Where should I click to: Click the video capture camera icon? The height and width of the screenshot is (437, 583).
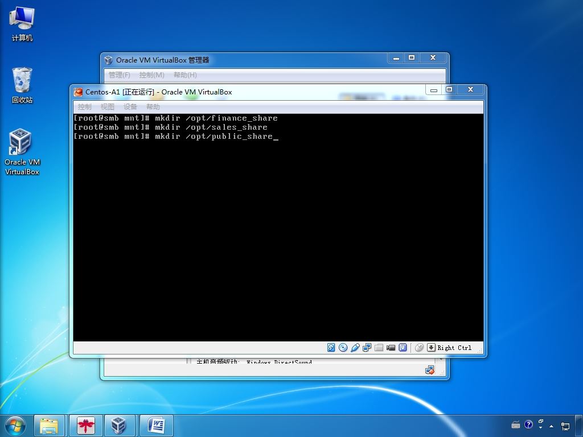(391, 348)
